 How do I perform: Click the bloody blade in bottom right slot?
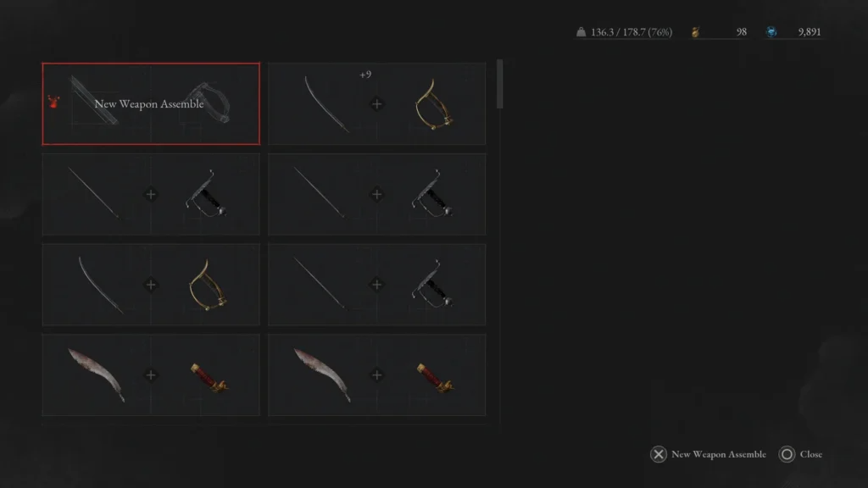pos(322,374)
